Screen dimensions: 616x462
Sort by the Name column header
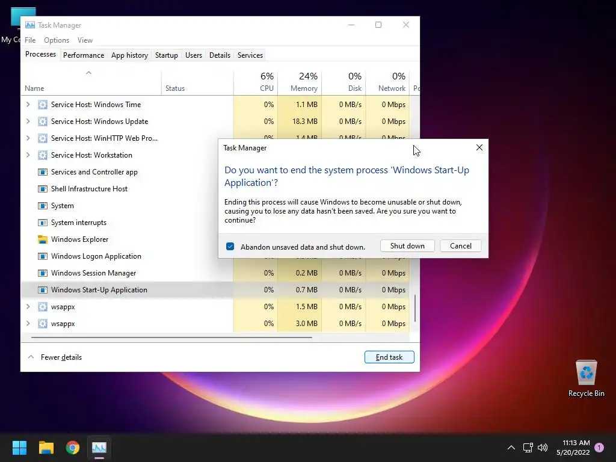coord(91,82)
